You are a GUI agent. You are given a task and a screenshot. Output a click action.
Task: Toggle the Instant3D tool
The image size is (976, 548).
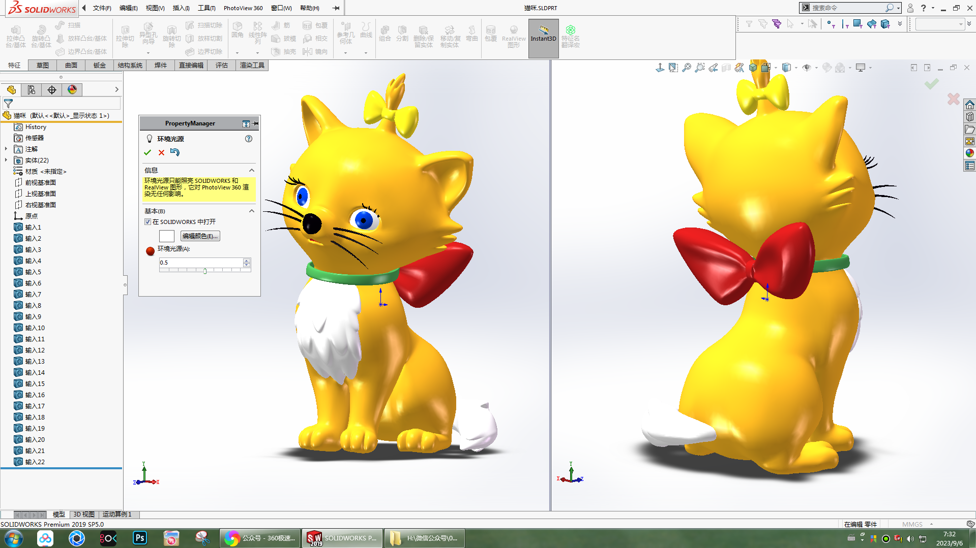(543, 39)
